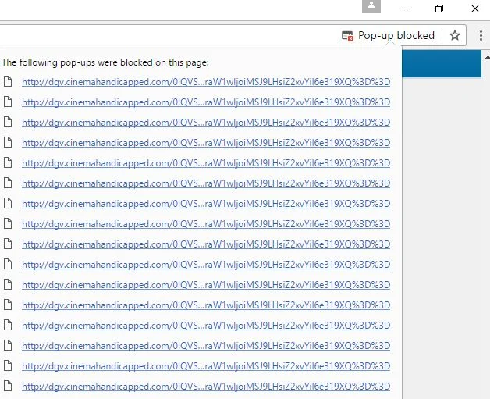Viewport: 490px width, 399px height.
Task: Bookmark this page with the star icon
Action: [455, 35]
